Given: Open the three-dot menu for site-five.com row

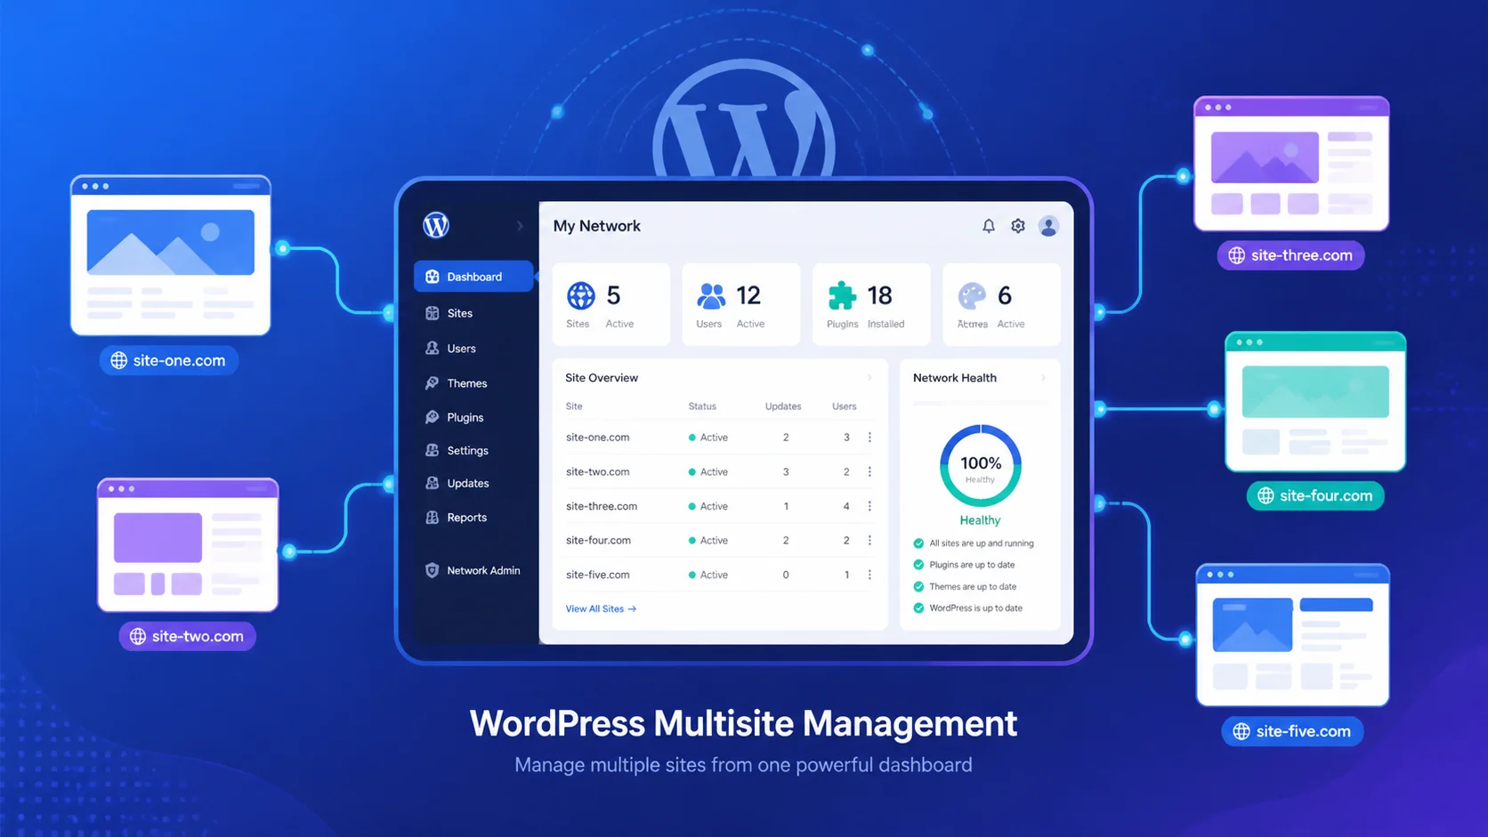Looking at the screenshot, I should tap(869, 575).
